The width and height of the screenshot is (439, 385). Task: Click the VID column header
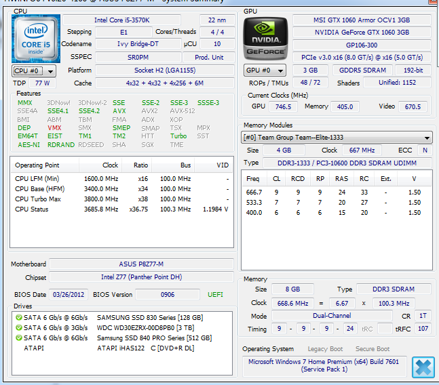click(214, 165)
